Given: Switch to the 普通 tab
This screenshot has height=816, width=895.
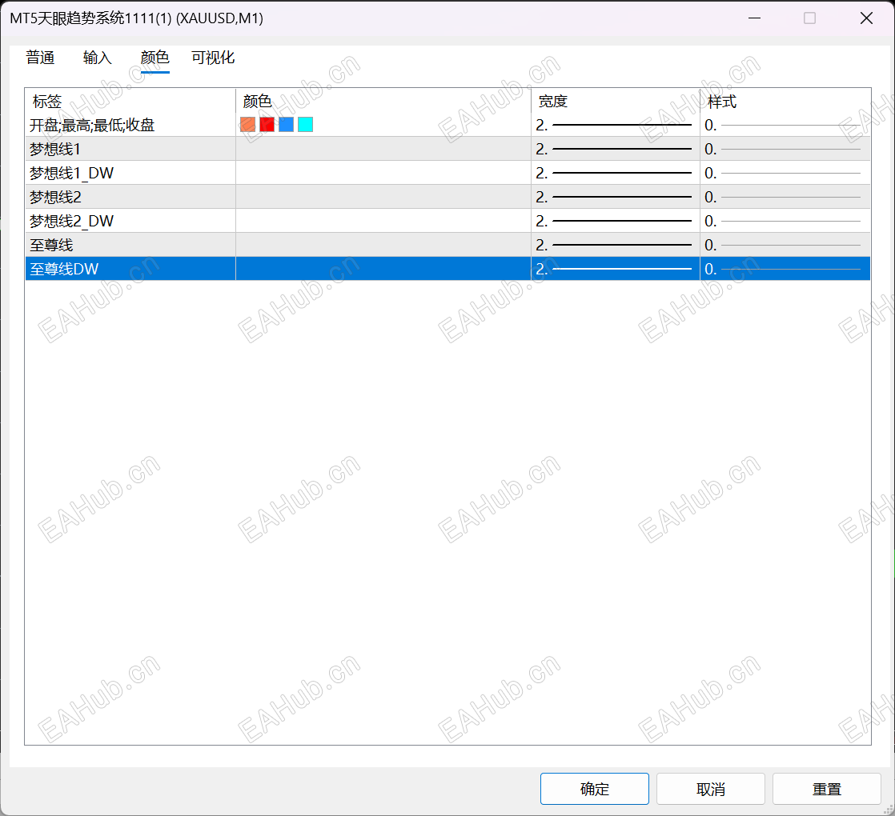Looking at the screenshot, I should (40, 58).
